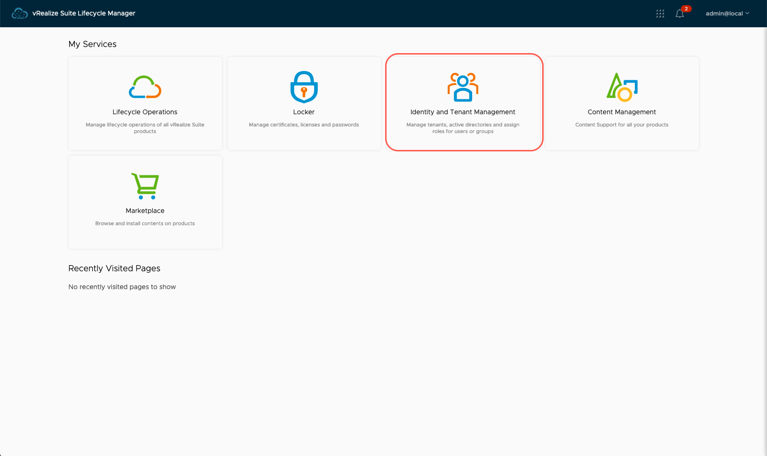Open the Lifecycle Operations title link

(145, 112)
